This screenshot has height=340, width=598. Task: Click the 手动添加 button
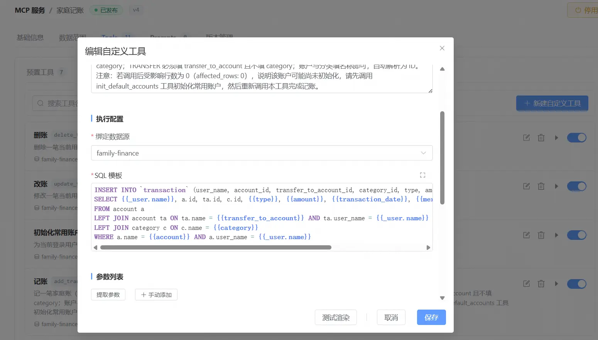[156, 295]
